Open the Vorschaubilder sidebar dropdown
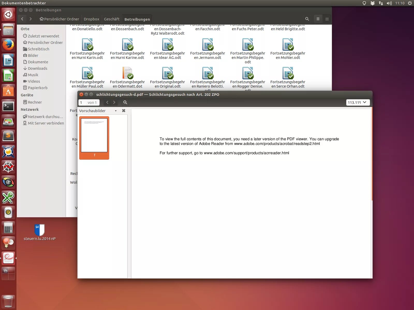The height and width of the screenshot is (310, 414). point(116,111)
